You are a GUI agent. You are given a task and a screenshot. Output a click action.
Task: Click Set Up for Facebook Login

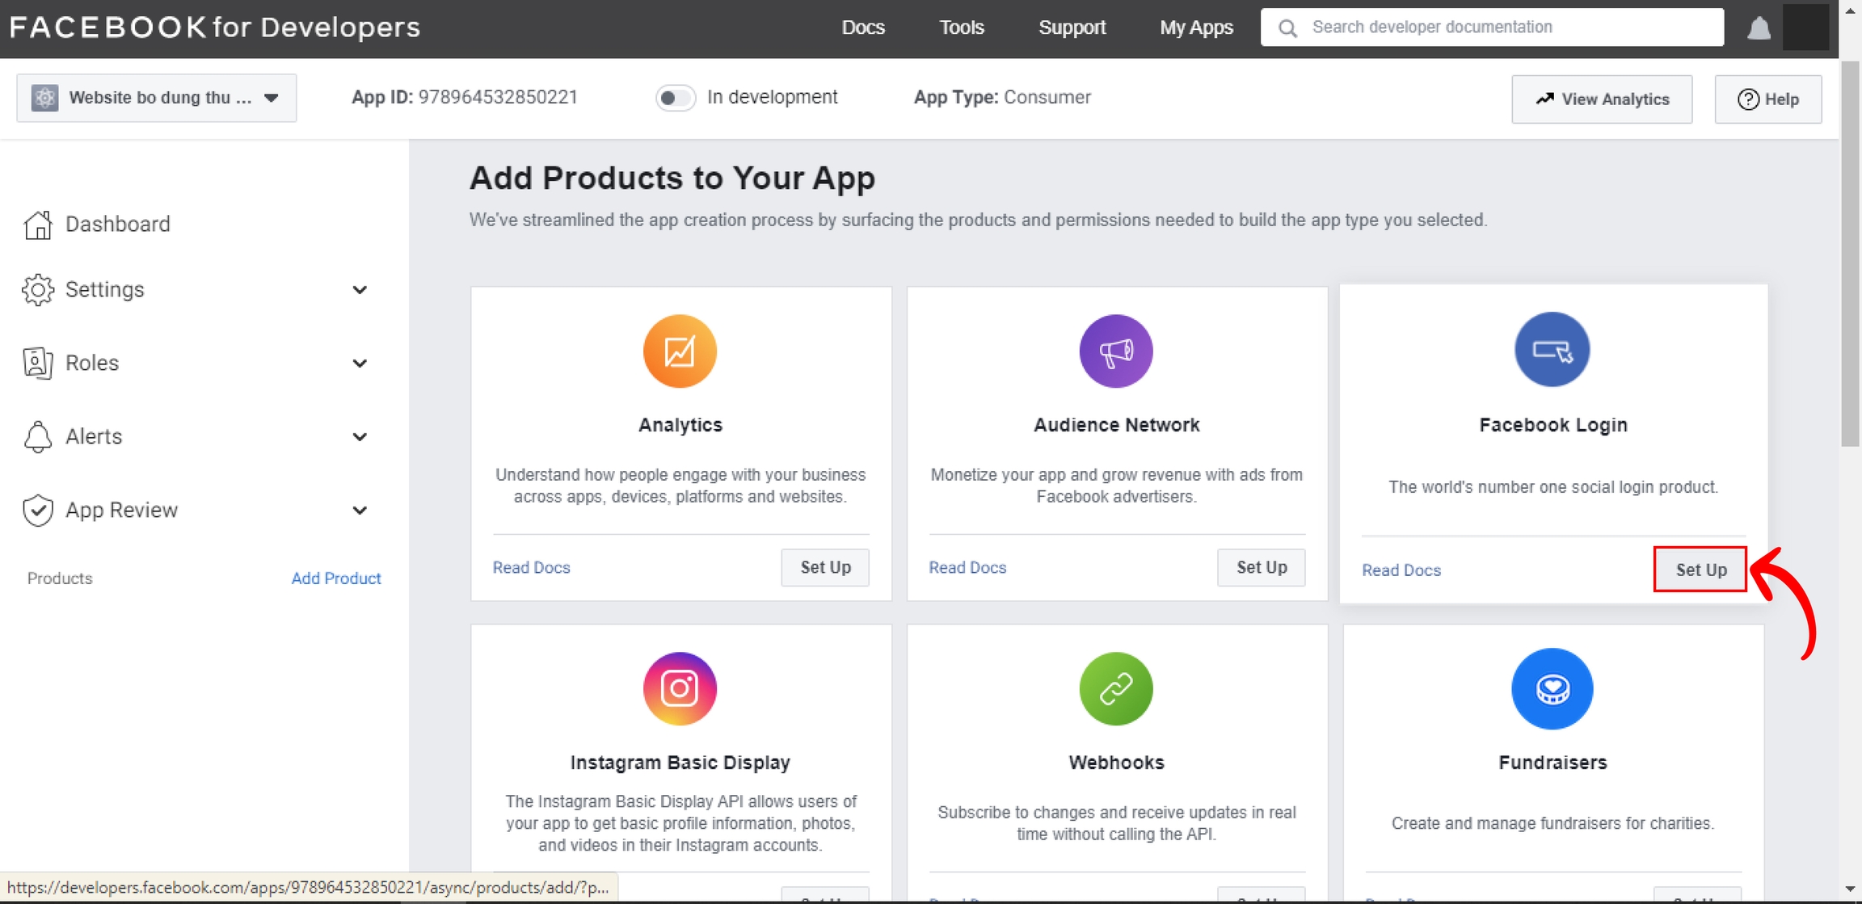coord(1700,570)
